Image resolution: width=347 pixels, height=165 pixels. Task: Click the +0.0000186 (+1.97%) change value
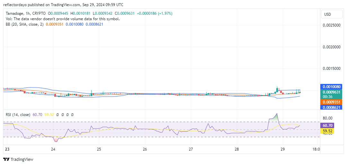pos(155,14)
